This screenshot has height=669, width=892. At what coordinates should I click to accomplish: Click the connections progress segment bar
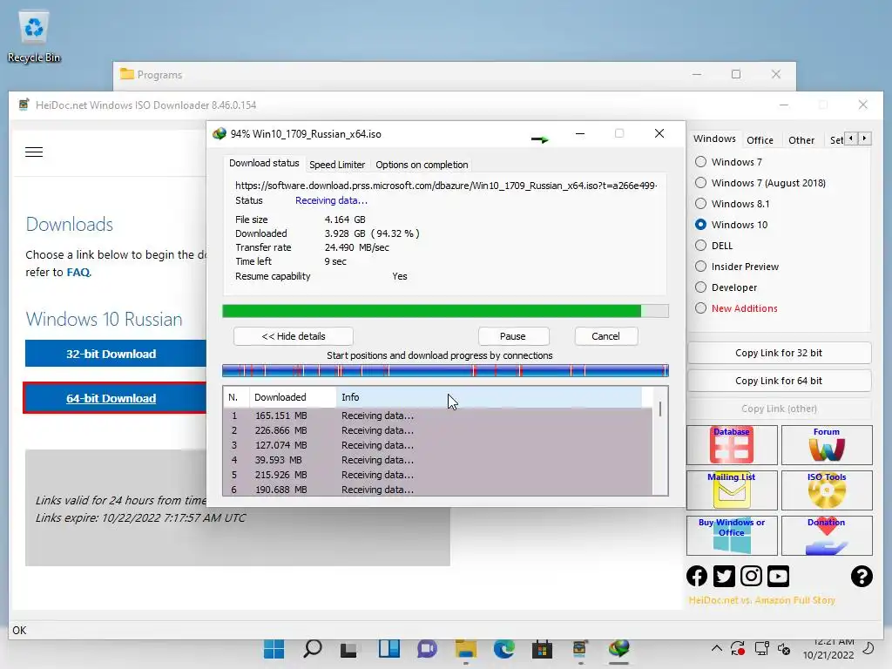pyautogui.click(x=445, y=371)
